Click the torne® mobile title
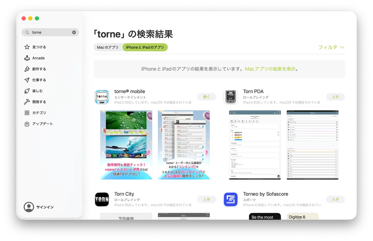Viewport: 373px width, 241px height. (130, 91)
